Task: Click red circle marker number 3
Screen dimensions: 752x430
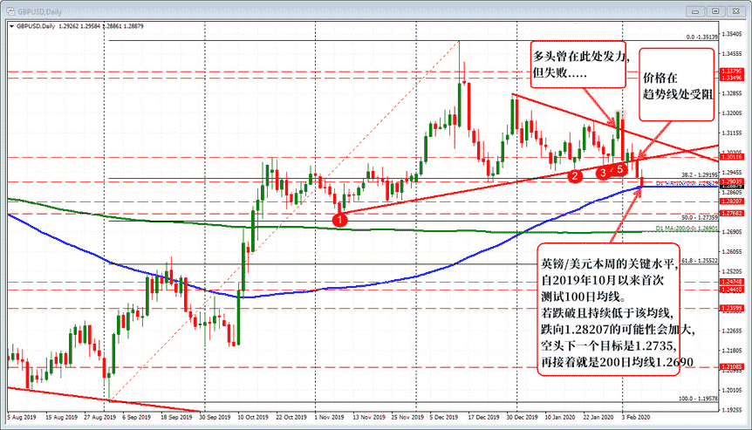Action: [603, 173]
